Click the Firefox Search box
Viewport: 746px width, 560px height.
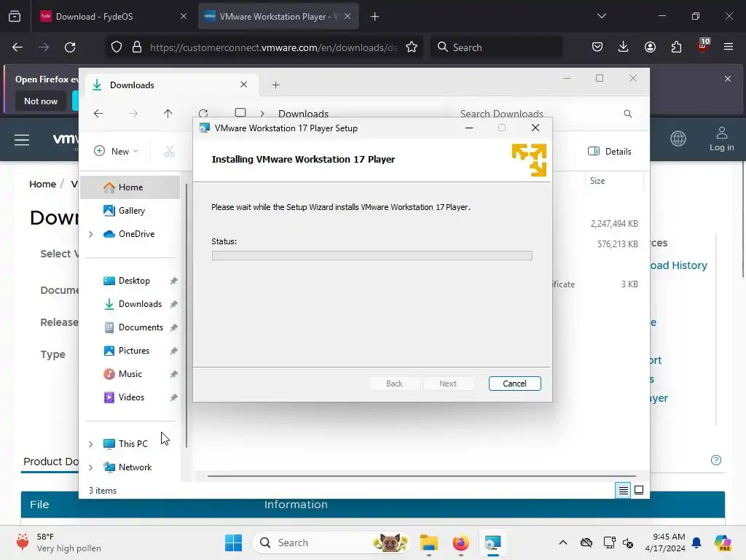(x=496, y=47)
